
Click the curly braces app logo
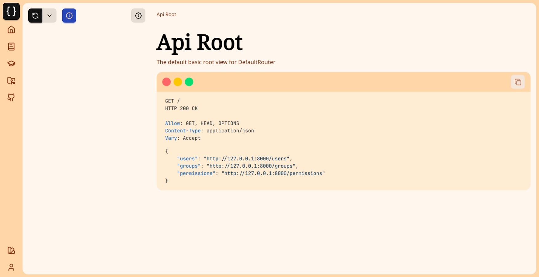click(x=11, y=11)
